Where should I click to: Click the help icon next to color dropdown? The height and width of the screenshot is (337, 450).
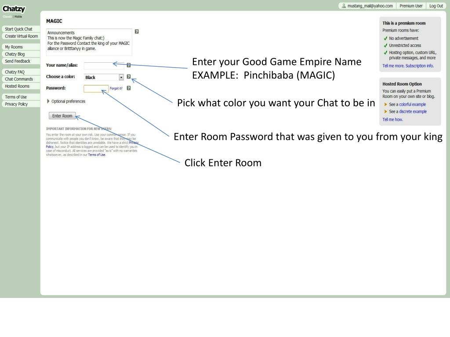tap(129, 76)
